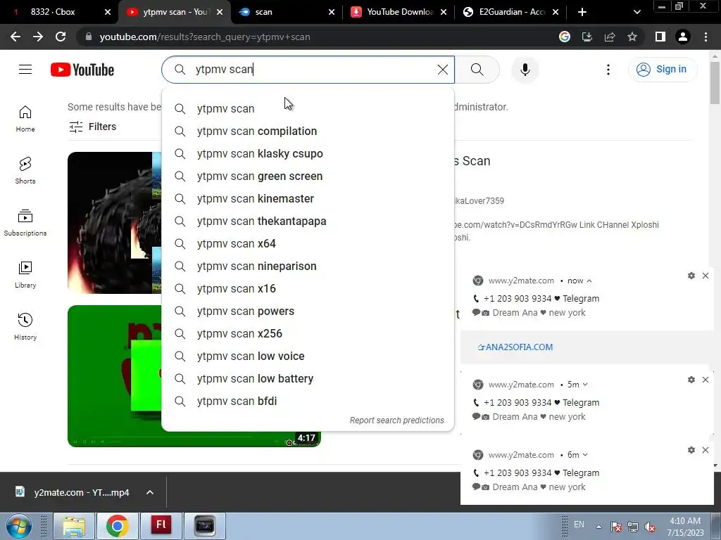Open Library in the sidebar
This screenshot has height=540, width=721.
[25, 274]
